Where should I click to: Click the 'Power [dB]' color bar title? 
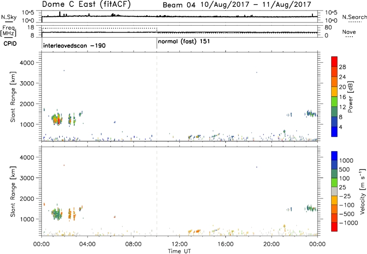click(350, 97)
